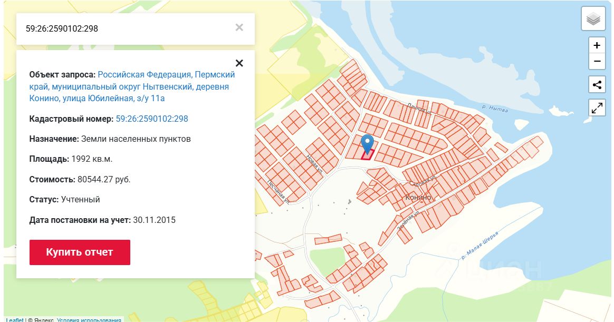Screen dimensions: 614x322
Task: Open the map layers switcher
Action: tap(593, 19)
